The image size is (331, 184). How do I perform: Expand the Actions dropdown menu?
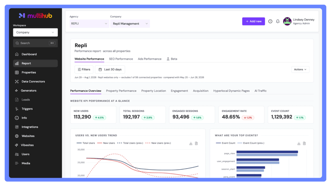(x=300, y=70)
